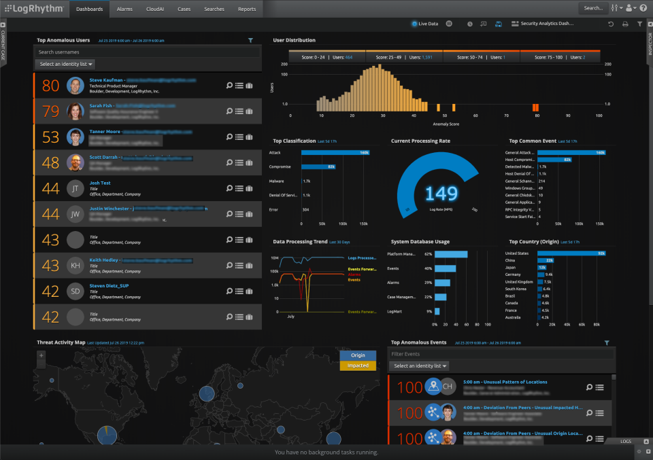Click the top Search box
The height and width of the screenshot is (460, 653).
click(593, 8)
